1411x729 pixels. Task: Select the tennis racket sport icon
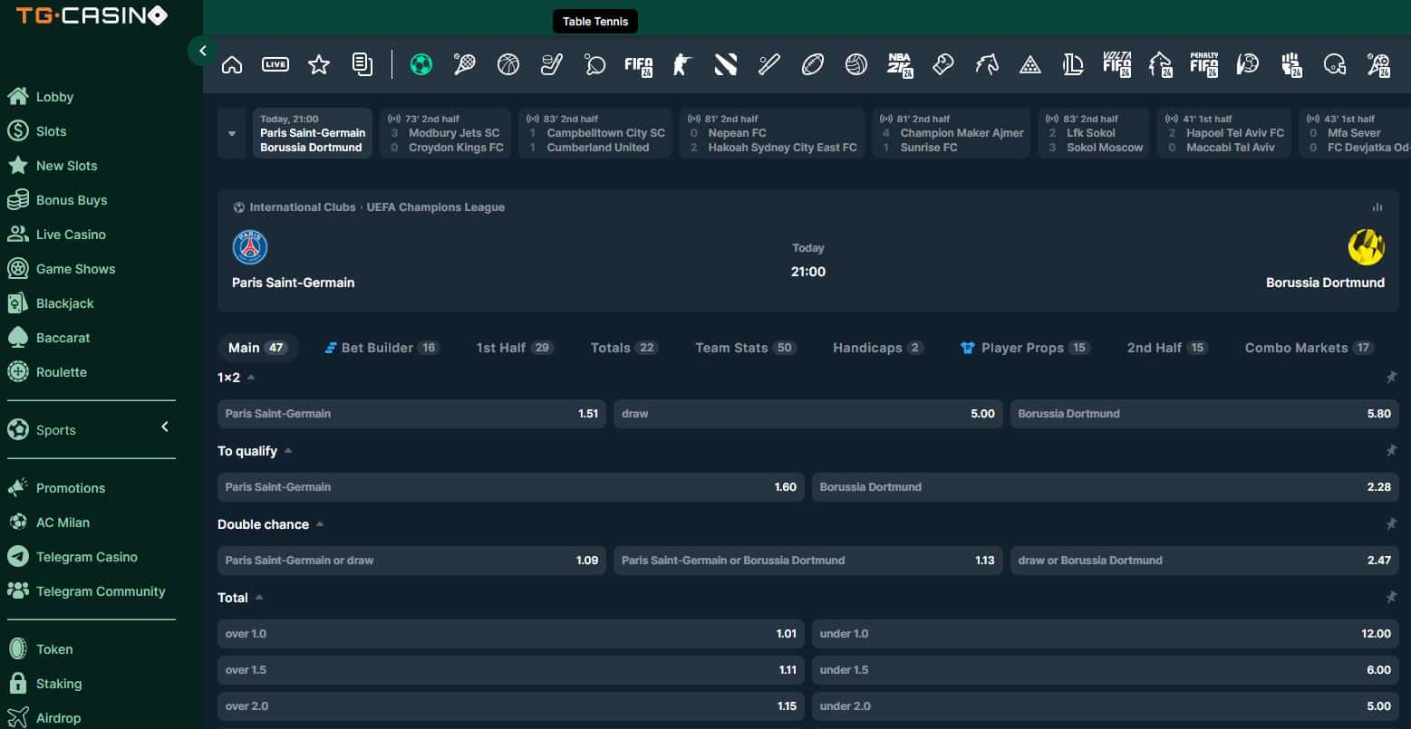click(x=465, y=64)
